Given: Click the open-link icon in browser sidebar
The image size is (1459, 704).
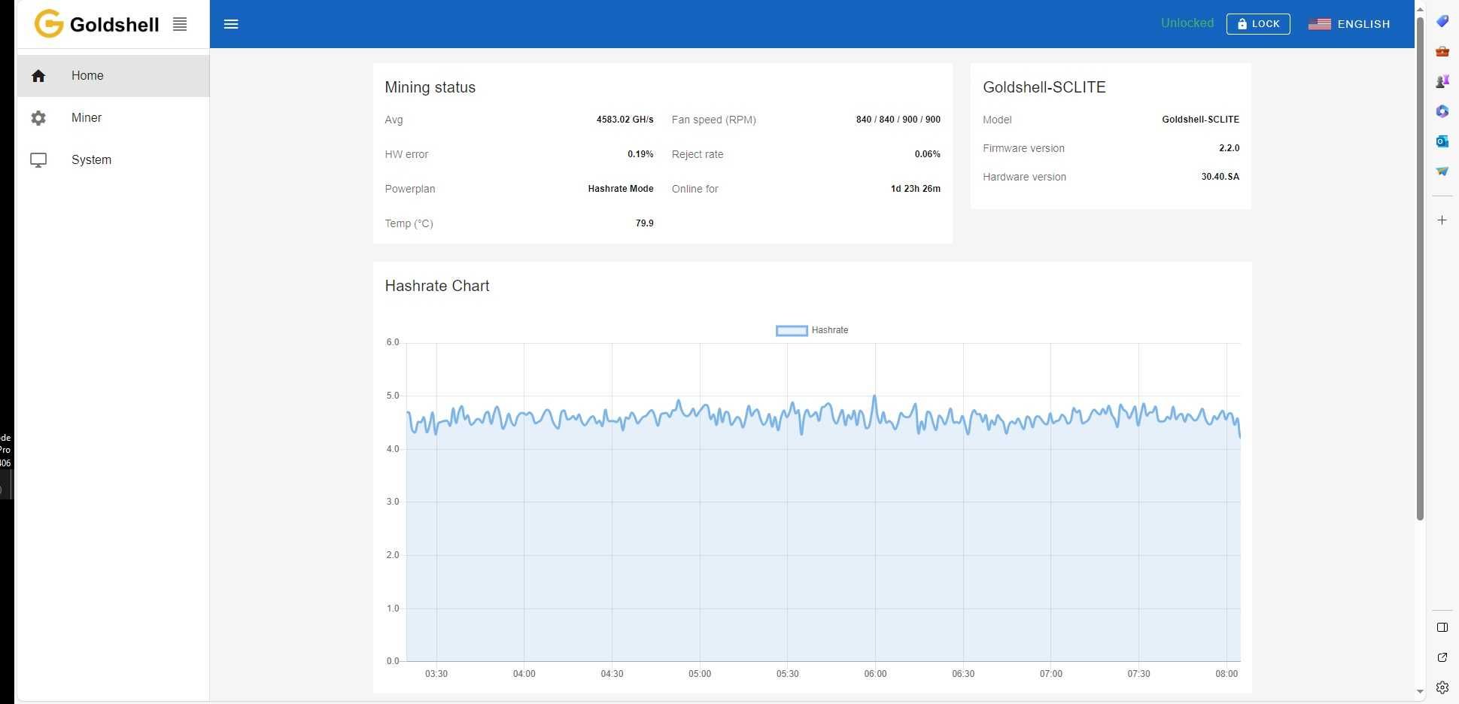Looking at the screenshot, I should point(1442,657).
